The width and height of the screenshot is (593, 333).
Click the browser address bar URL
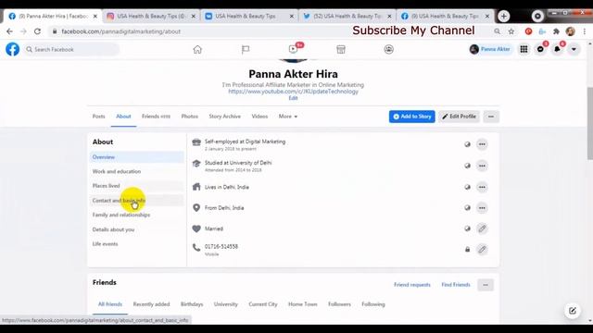(x=121, y=31)
